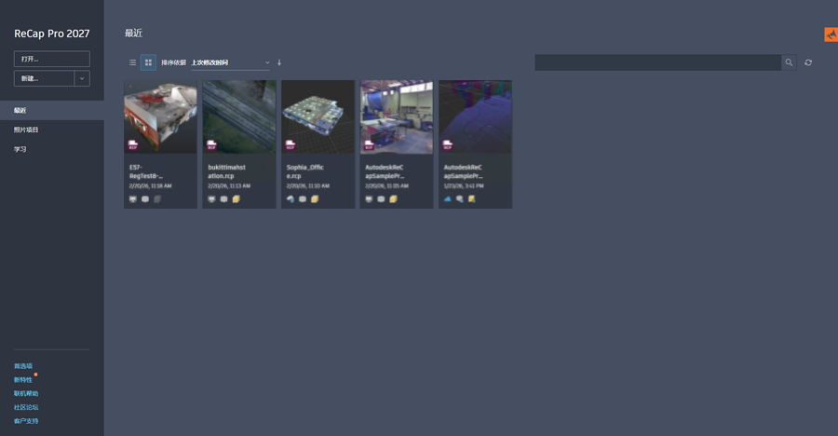Switch to grid view layout

(x=148, y=62)
